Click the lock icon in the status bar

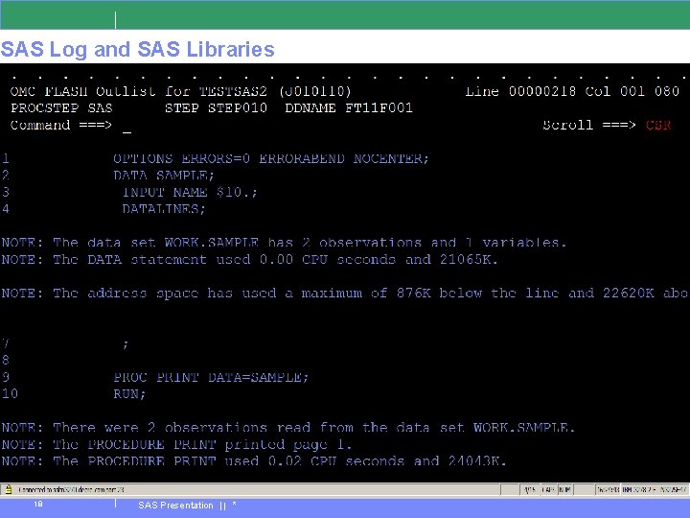click(8, 489)
